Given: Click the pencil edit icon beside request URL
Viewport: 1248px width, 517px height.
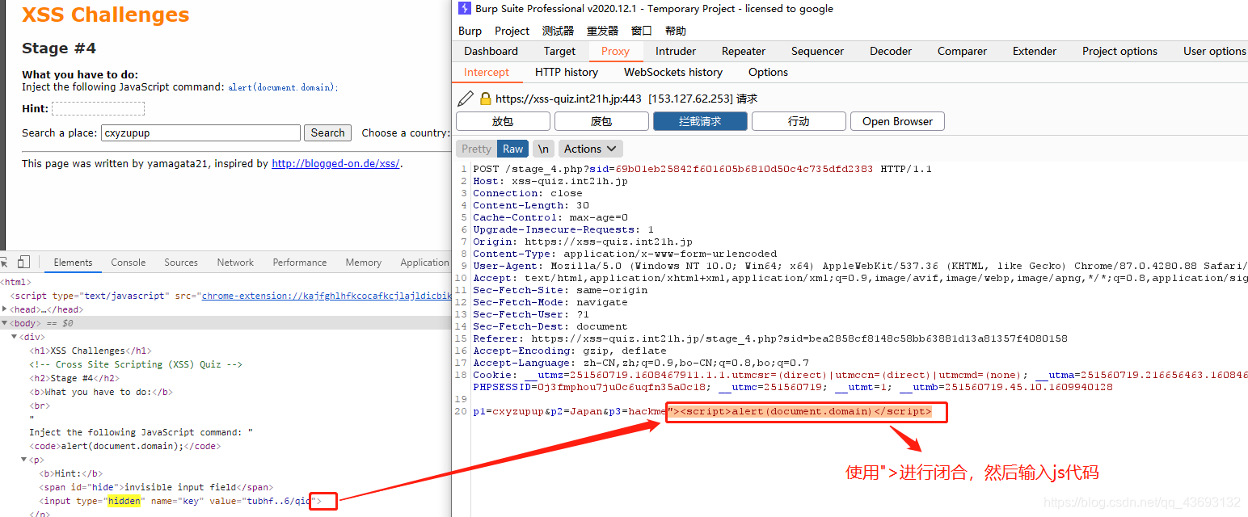Looking at the screenshot, I should click(466, 99).
